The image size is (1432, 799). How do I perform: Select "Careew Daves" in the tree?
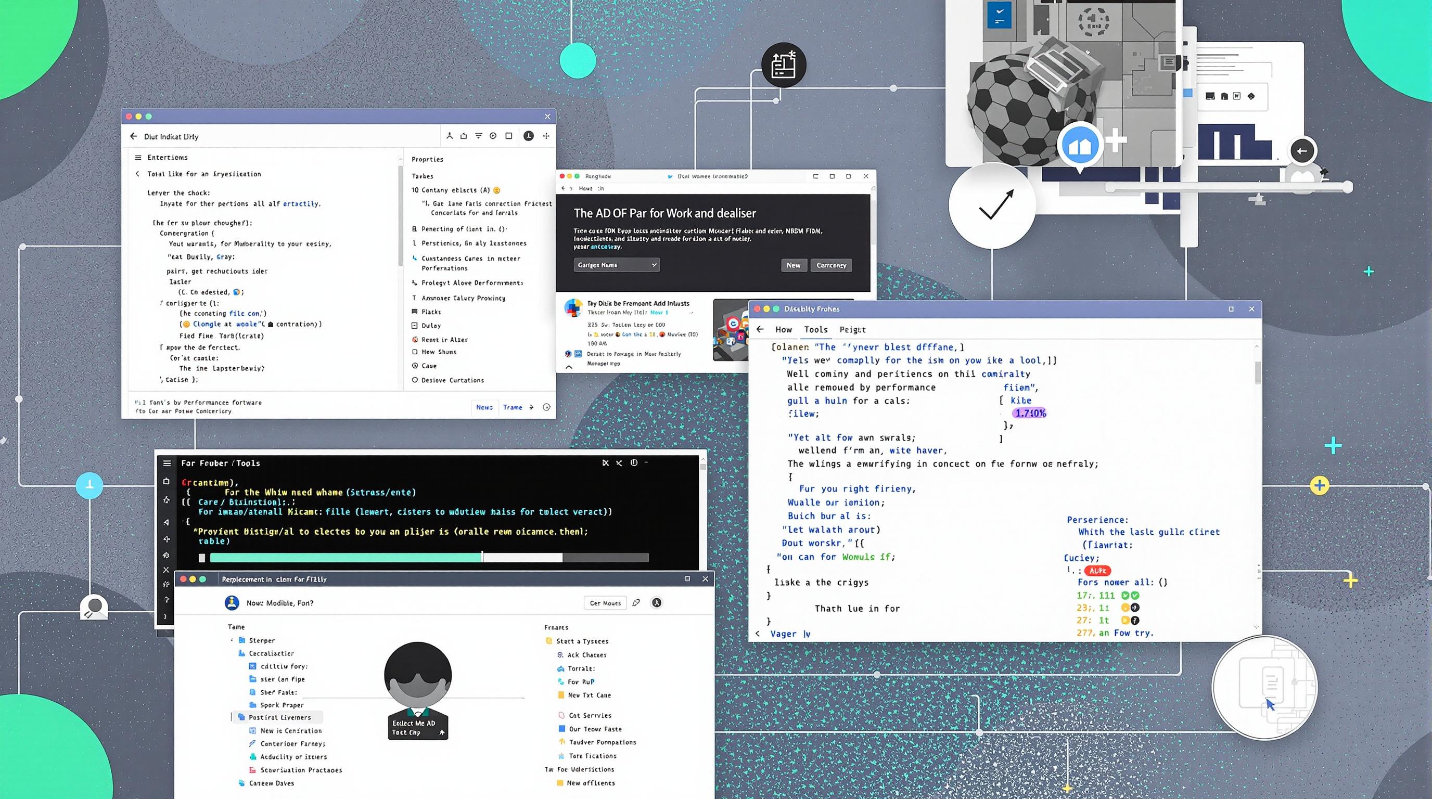[266, 783]
